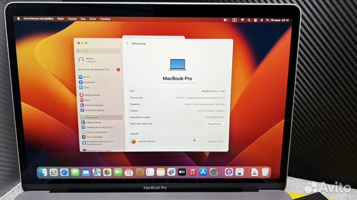Open Contacts app in the Dock

pyautogui.click(x=139, y=172)
